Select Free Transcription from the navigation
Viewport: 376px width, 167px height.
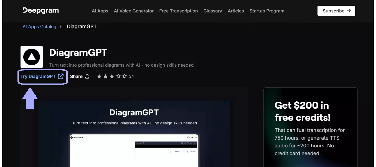(178, 11)
